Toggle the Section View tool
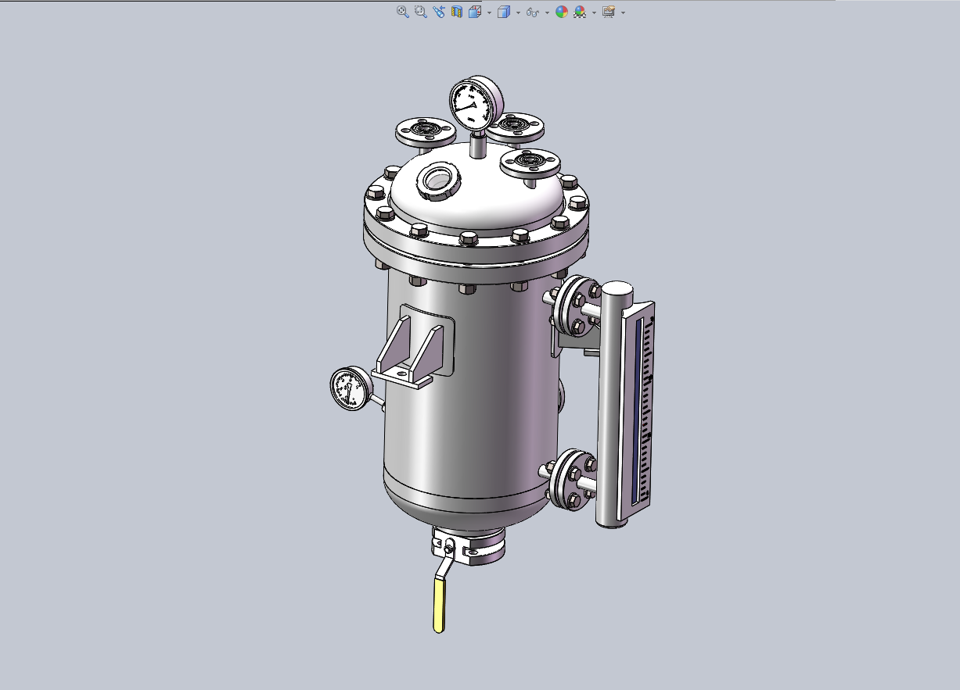 pos(457,12)
